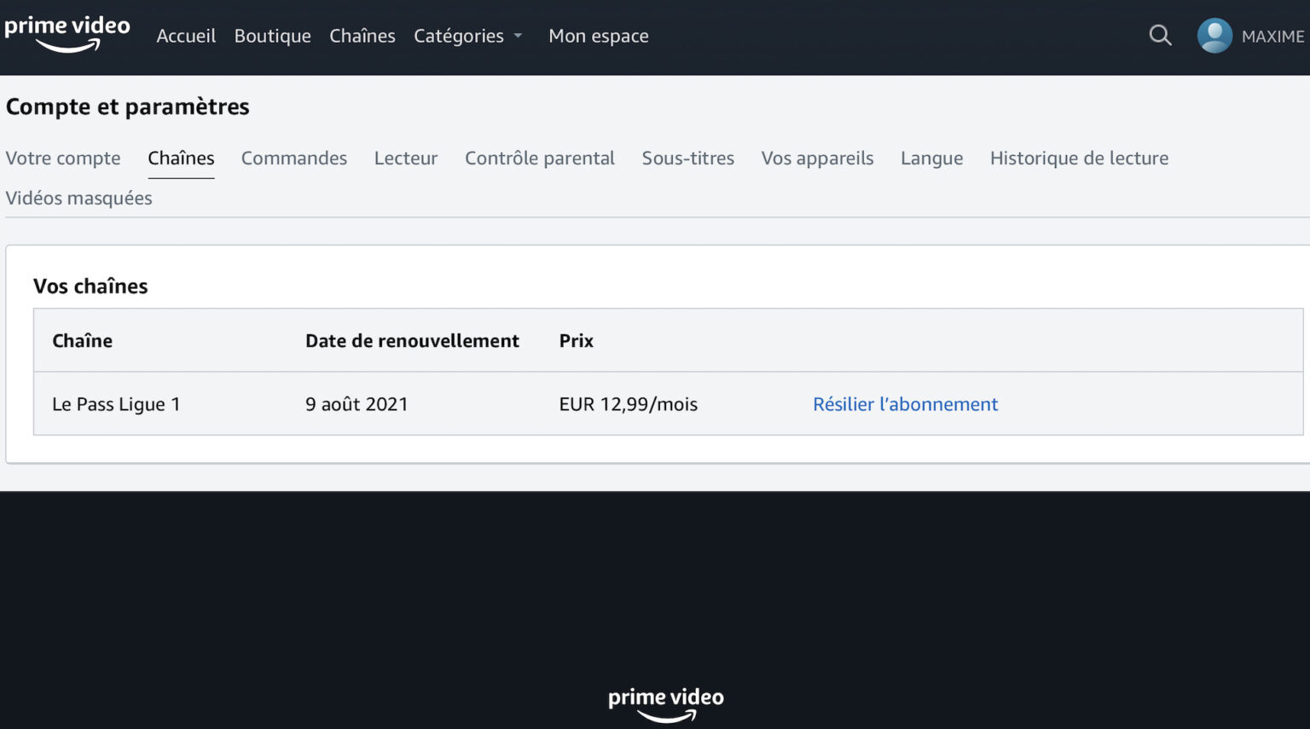Switch to the Lecteur tab
The width and height of the screenshot is (1310, 729).
coord(406,159)
